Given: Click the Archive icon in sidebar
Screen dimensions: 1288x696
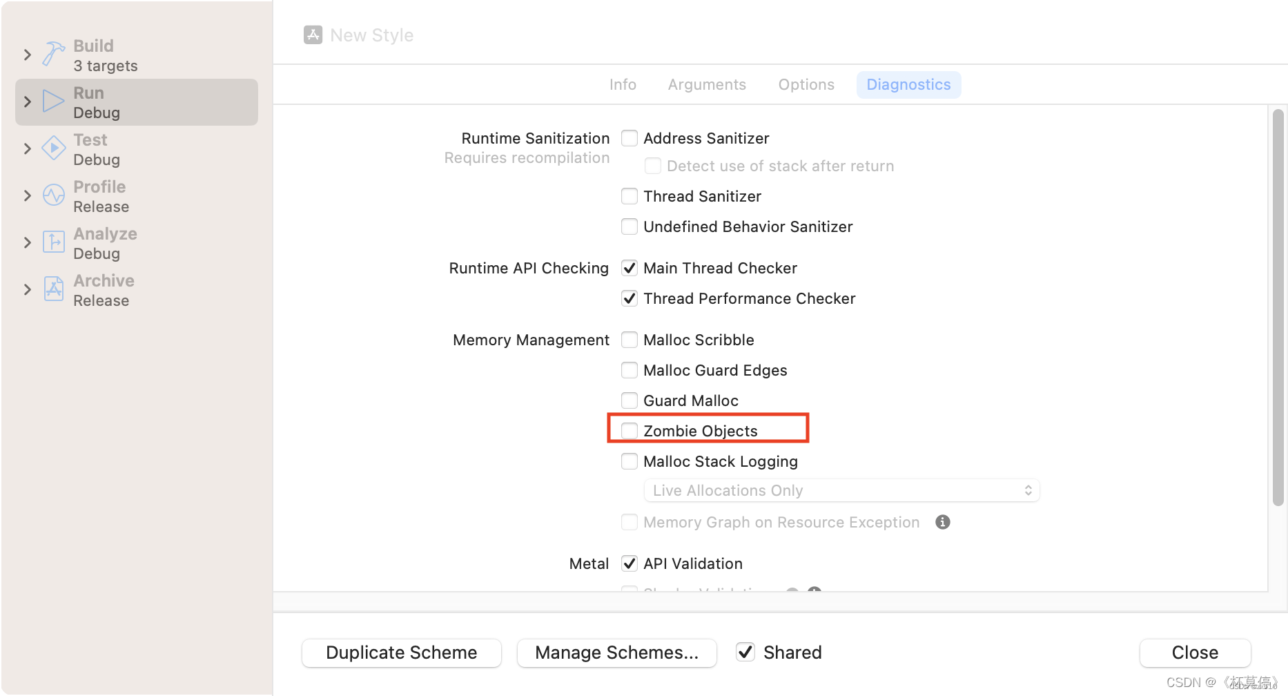Looking at the screenshot, I should [x=54, y=289].
